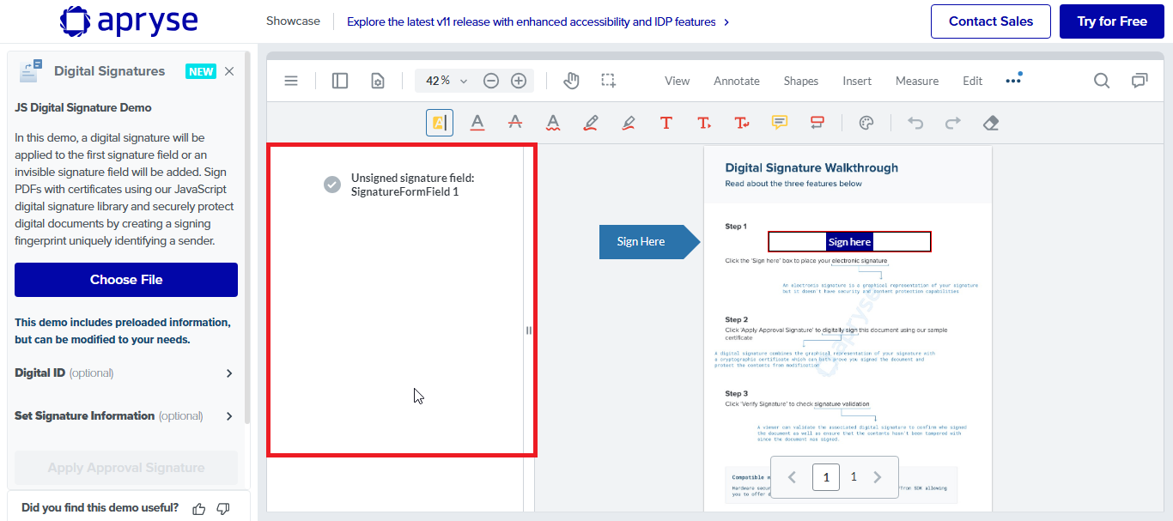
Task: Open the 42% zoom level dropdown
Action: point(447,81)
